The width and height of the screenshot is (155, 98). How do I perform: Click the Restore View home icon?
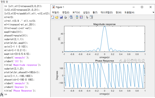[143, 60]
